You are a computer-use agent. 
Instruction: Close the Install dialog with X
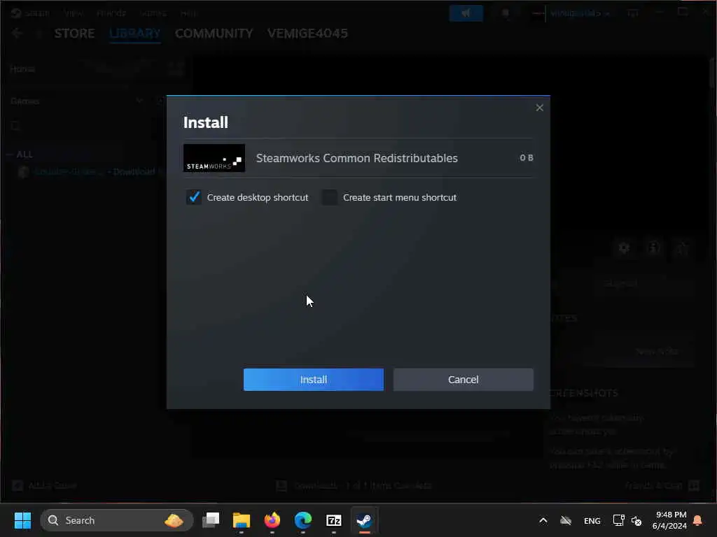(x=540, y=108)
